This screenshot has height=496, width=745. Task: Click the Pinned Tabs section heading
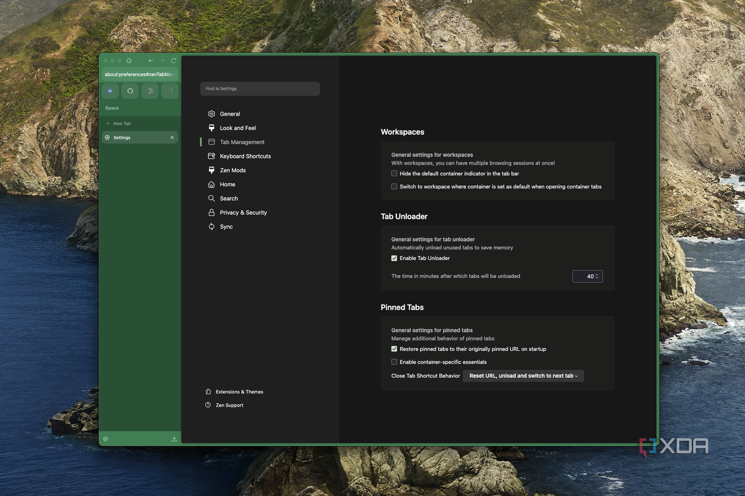(x=402, y=307)
